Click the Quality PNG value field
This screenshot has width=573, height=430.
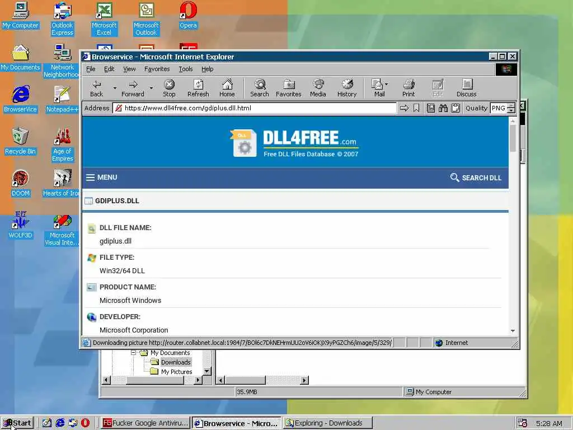click(499, 108)
